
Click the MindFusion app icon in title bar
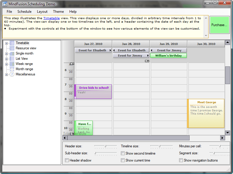tap(4, 4)
